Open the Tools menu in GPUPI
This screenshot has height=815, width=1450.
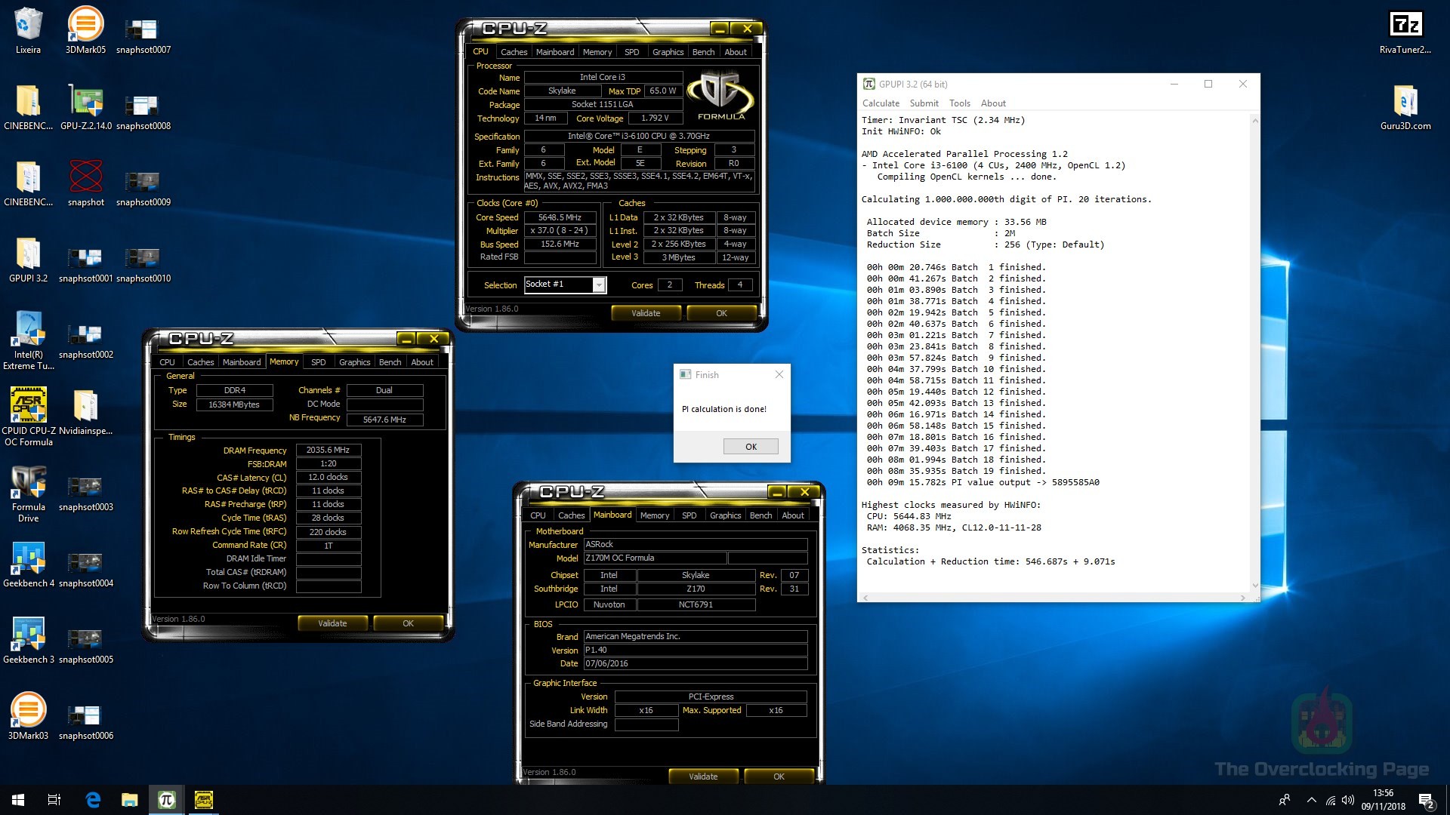959,103
